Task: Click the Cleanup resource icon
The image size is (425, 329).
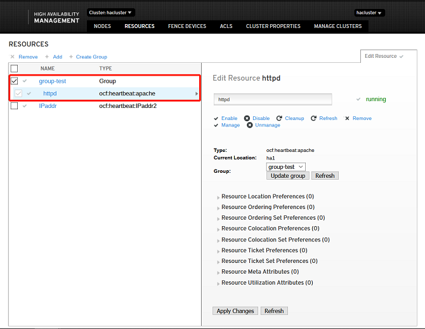Action: click(279, 118)
